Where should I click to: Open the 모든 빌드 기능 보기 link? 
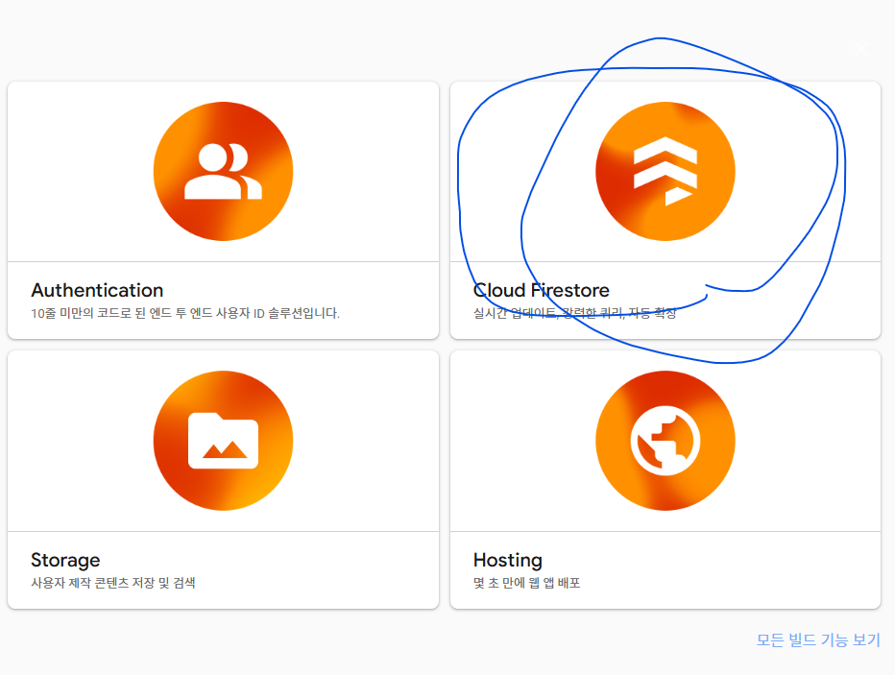click(818, 639)
